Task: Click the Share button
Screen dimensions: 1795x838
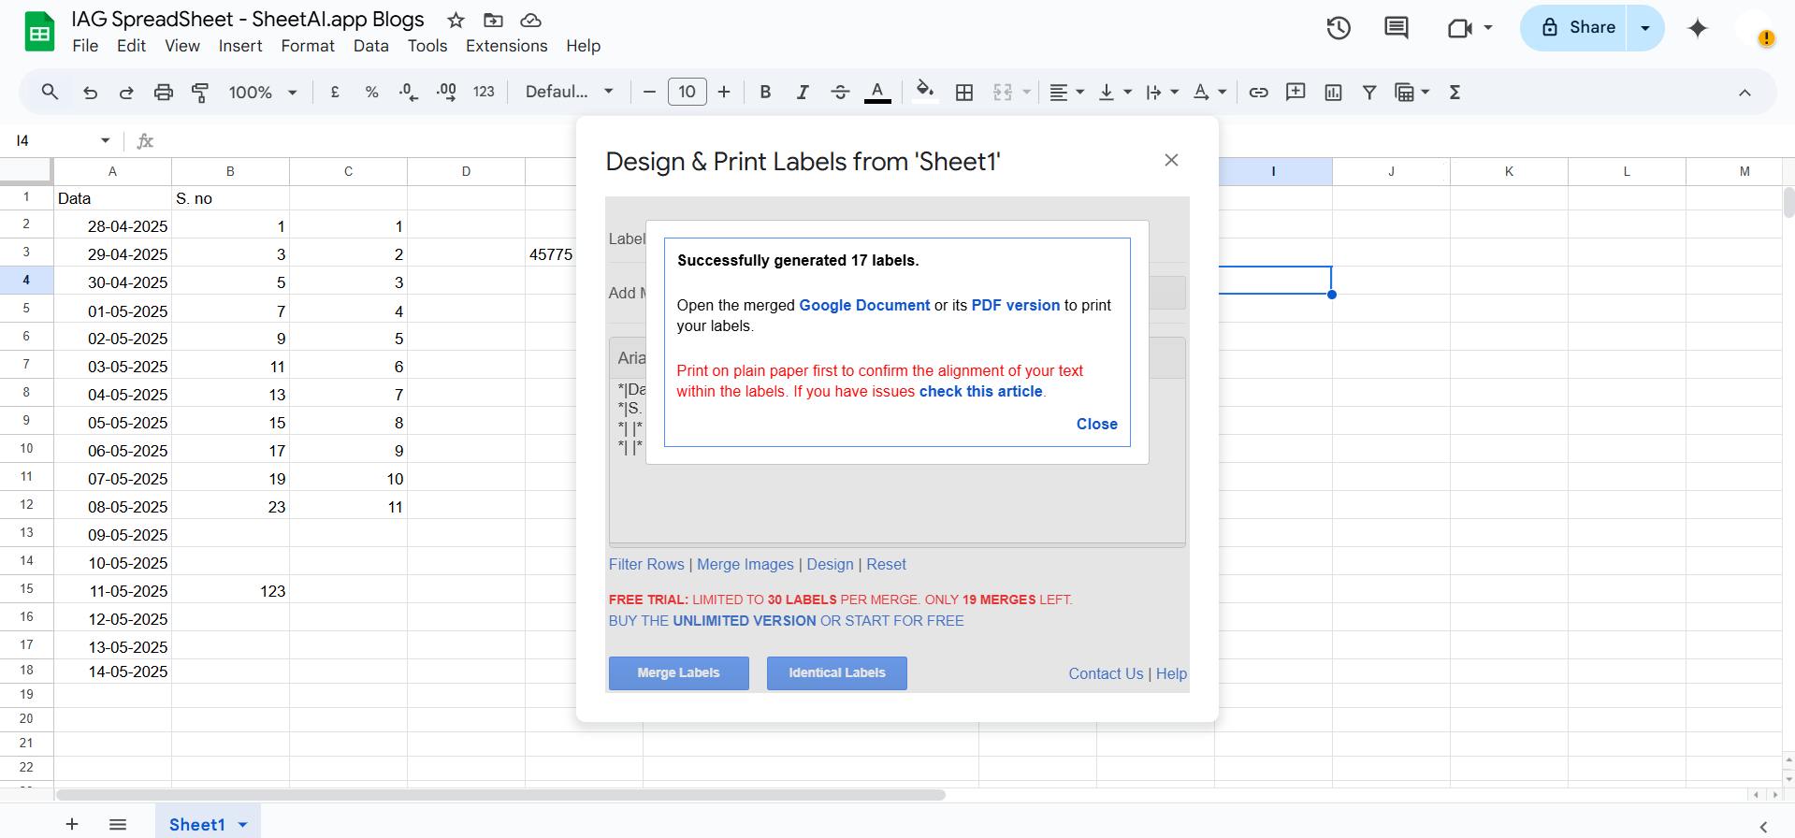Action: click(1575, 28)
